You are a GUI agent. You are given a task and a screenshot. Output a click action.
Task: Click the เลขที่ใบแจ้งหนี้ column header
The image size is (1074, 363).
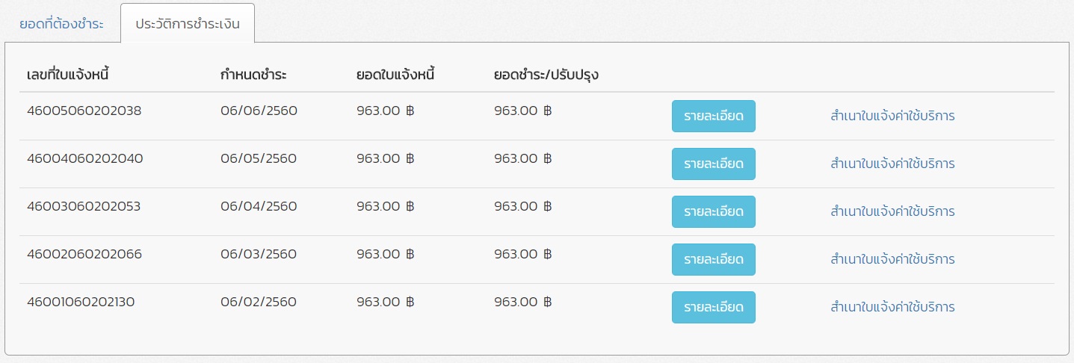[69, 75]
